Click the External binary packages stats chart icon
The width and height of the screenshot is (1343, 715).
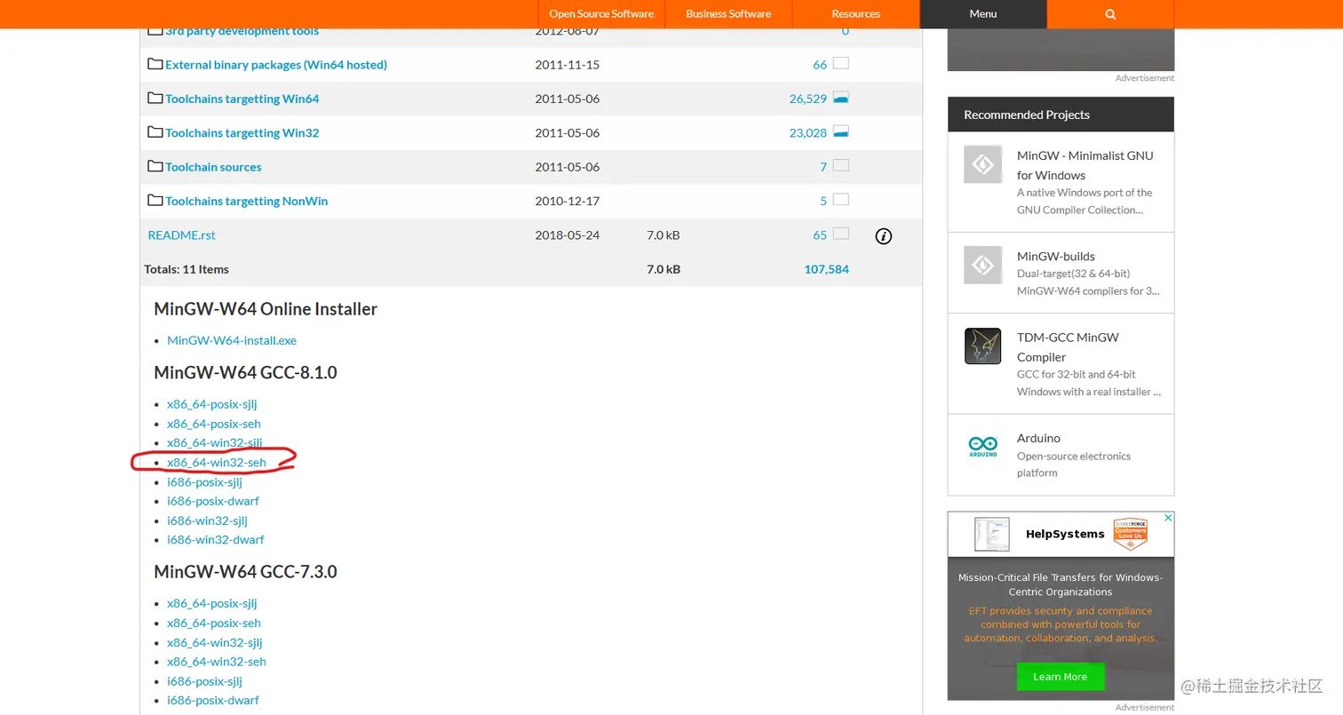[840, 64]
